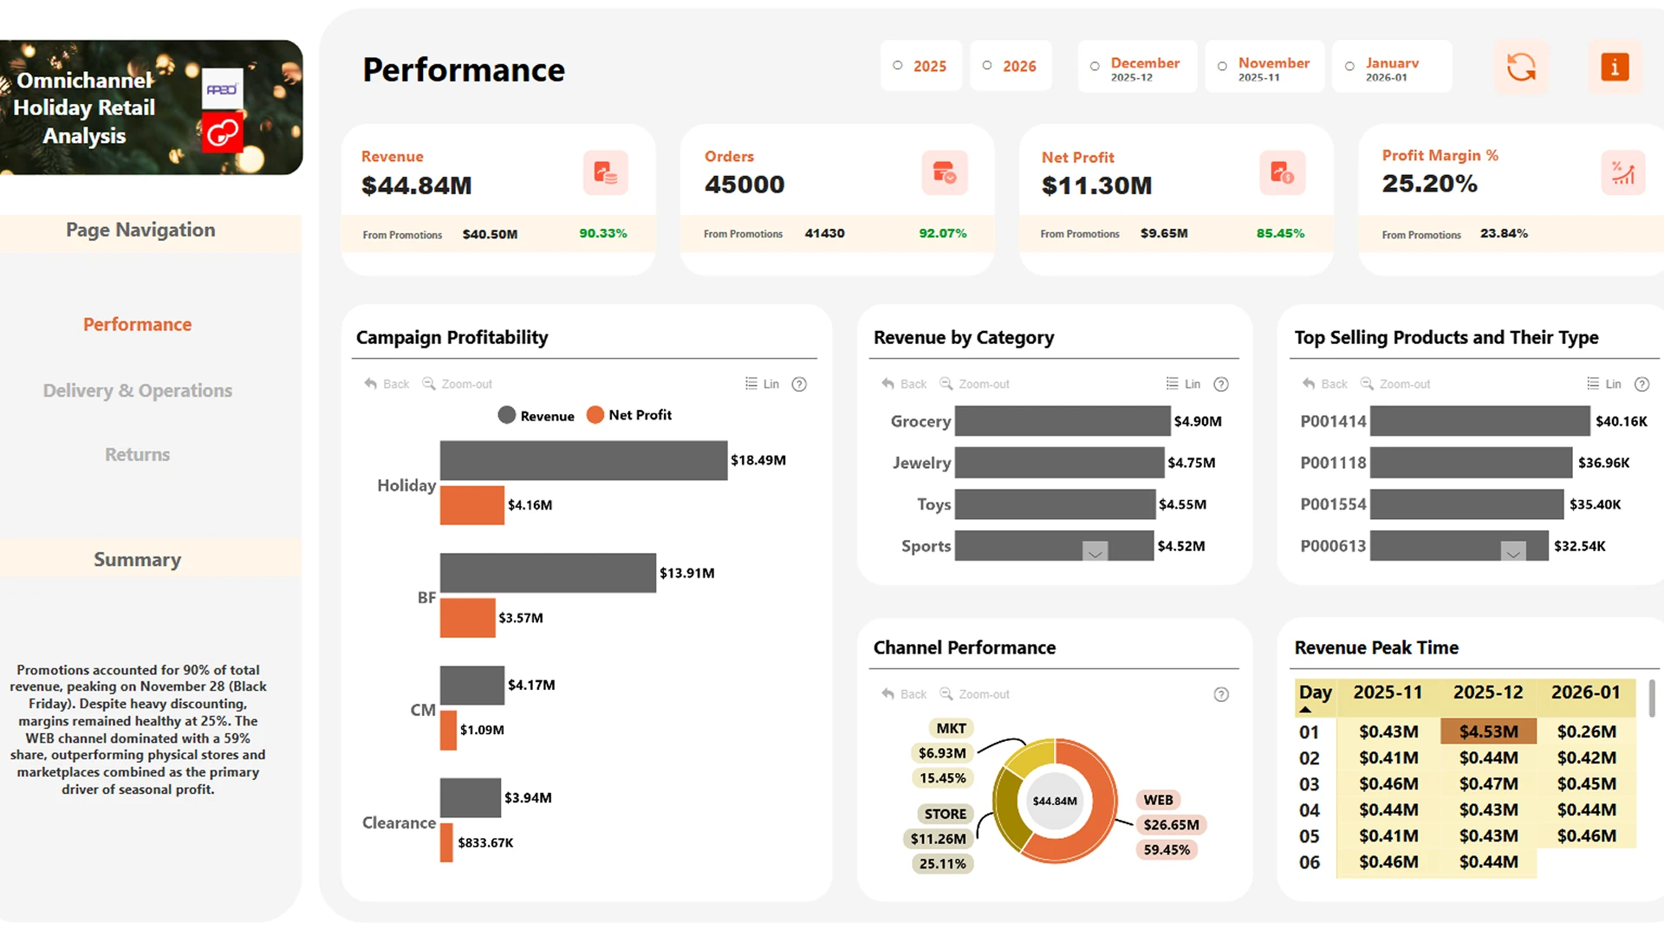1664x936 pixels.
Task: Click the Lin list icon on Top Selling Products
Action: [1591, 384]
